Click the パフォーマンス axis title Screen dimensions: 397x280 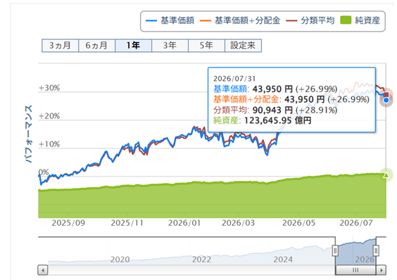click(28, 134)
